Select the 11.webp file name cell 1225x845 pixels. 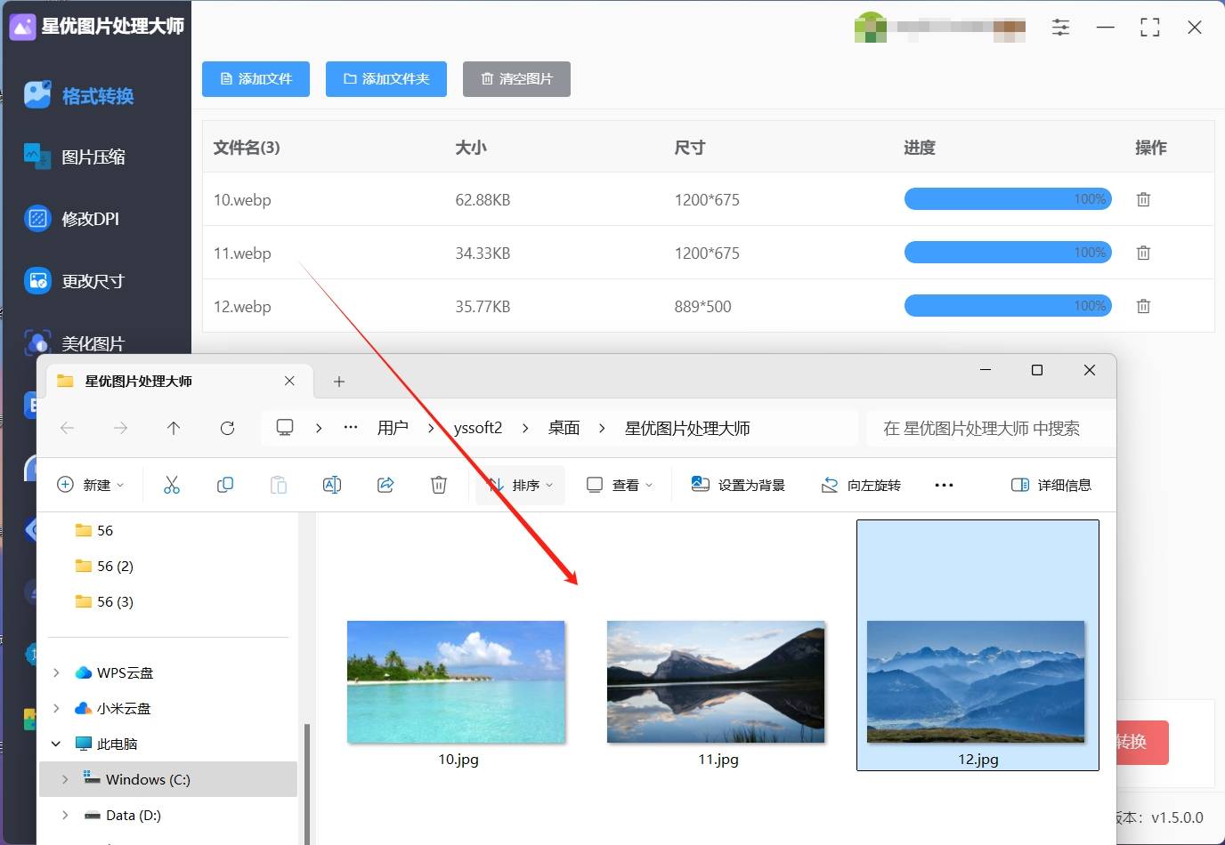point(242,253)
